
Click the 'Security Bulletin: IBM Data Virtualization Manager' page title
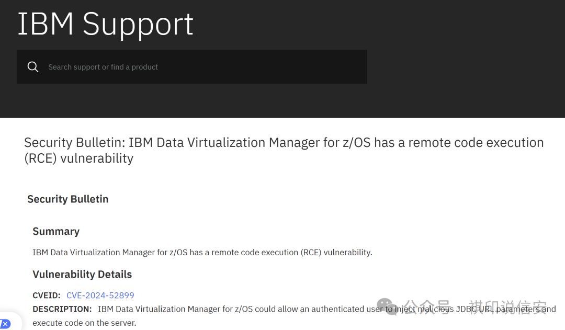pos(284,143)
